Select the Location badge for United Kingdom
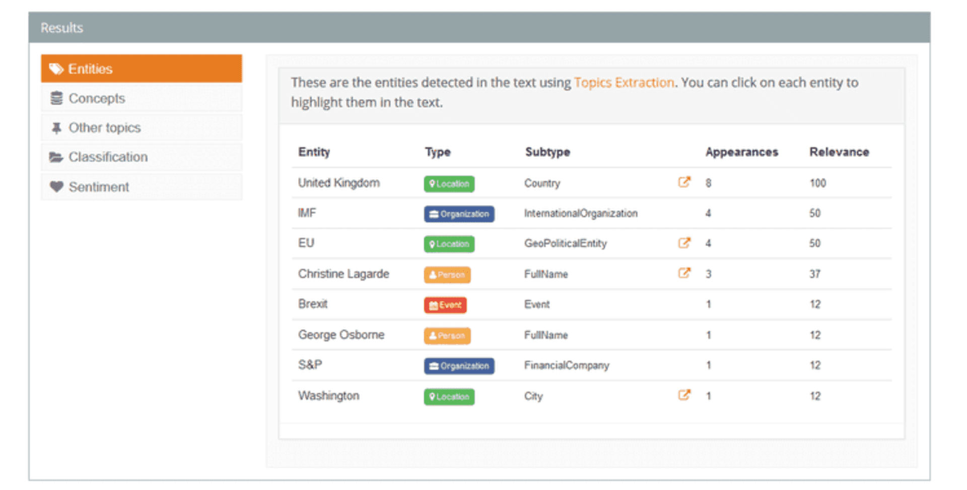Image resolution: width=967 pixels, height=490 pixels. click(x=448, y=183)
